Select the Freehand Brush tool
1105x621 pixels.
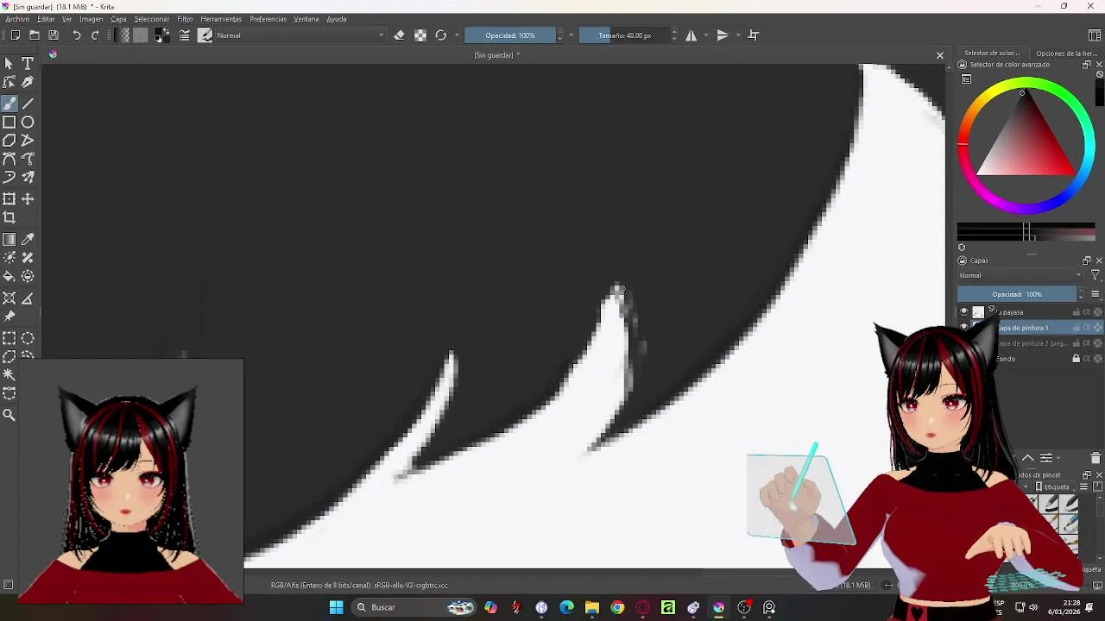click(x=9, y=103)
